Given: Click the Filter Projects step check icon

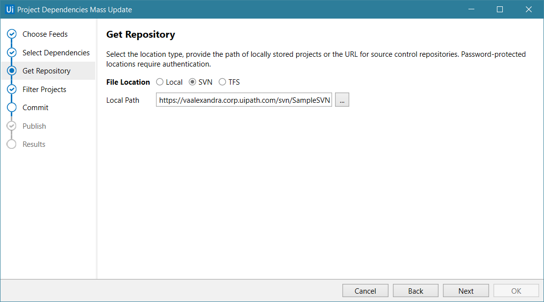Looking at the screenshot, I should [x=12, y=89].
